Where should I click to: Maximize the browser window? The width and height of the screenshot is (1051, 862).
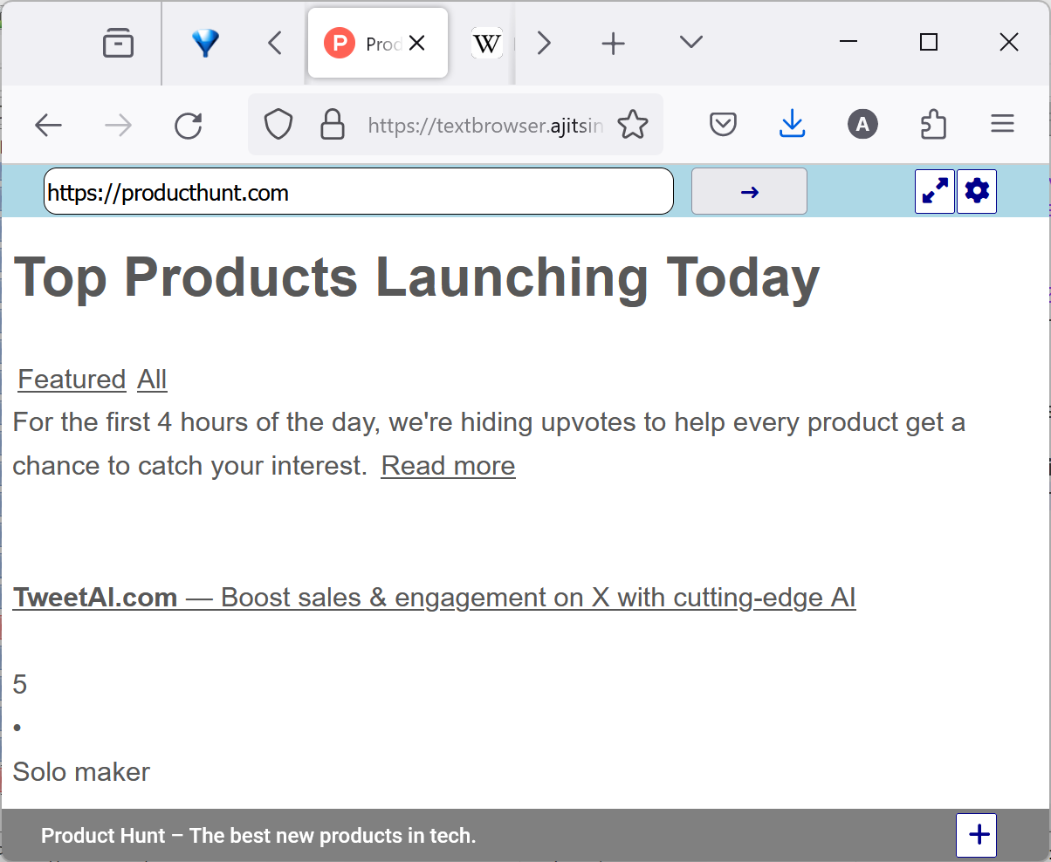[x=929, y=42]
